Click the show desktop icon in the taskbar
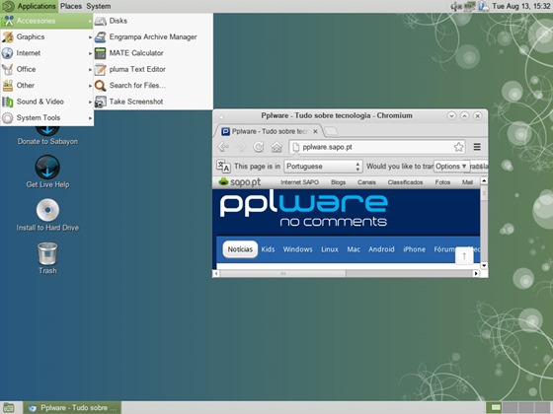This screenshot has height=414, width=553. [x=8, y=408]
